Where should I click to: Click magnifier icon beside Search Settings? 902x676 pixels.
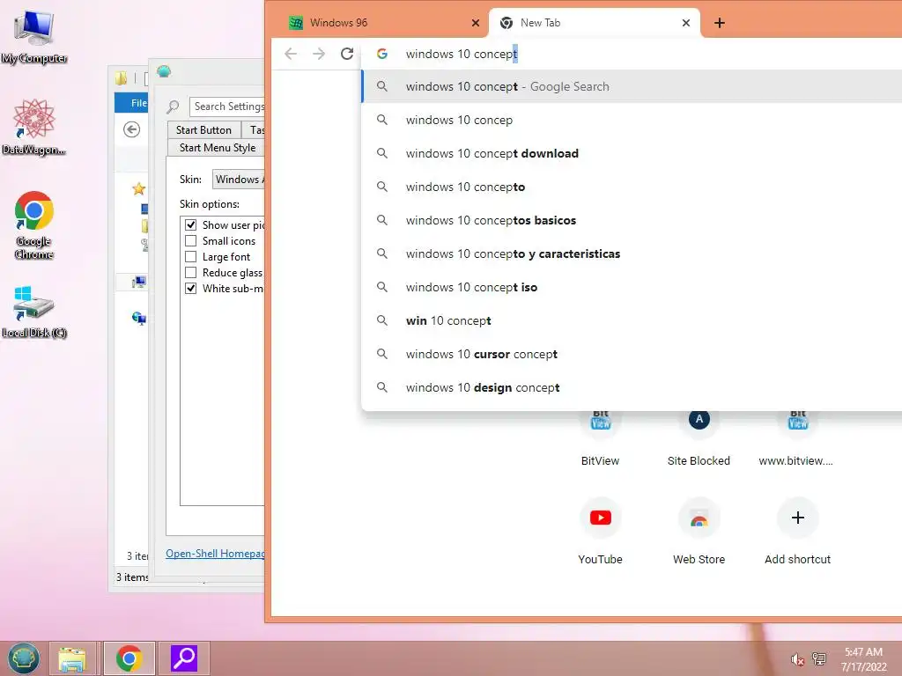[173, 107]
